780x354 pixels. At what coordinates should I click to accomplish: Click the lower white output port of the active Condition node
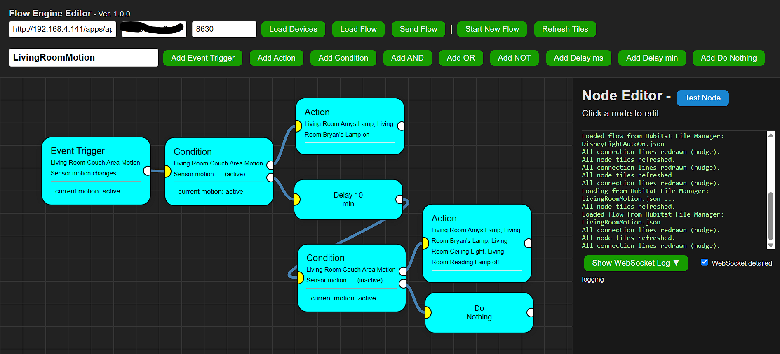[x=270, y=177]
